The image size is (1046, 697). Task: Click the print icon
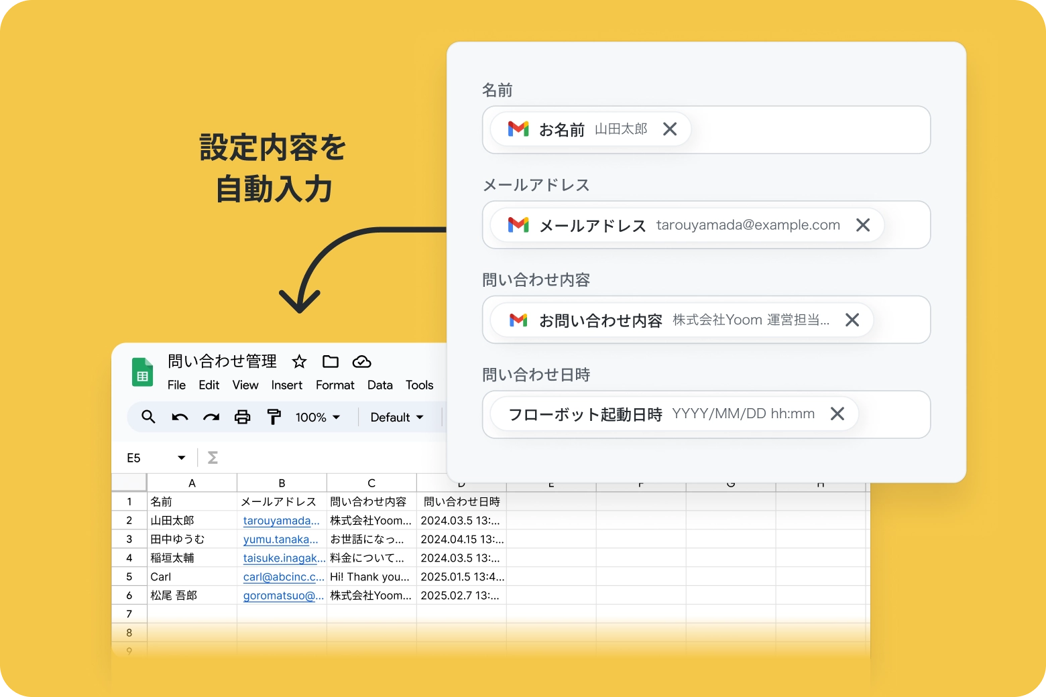(242, 417)
